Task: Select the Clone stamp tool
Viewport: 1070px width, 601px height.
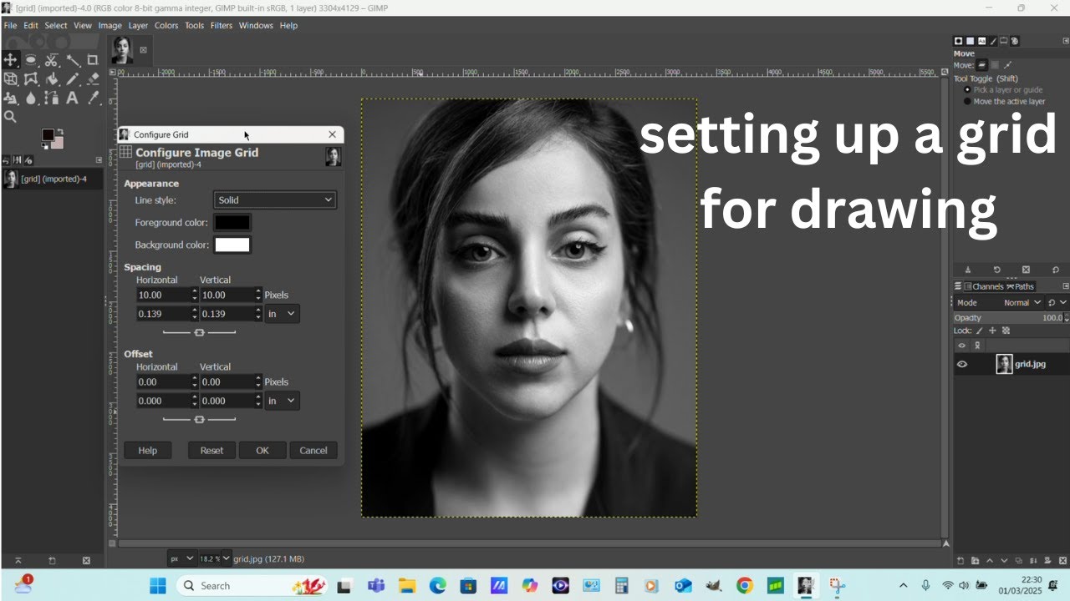Action: coord(10,98)
